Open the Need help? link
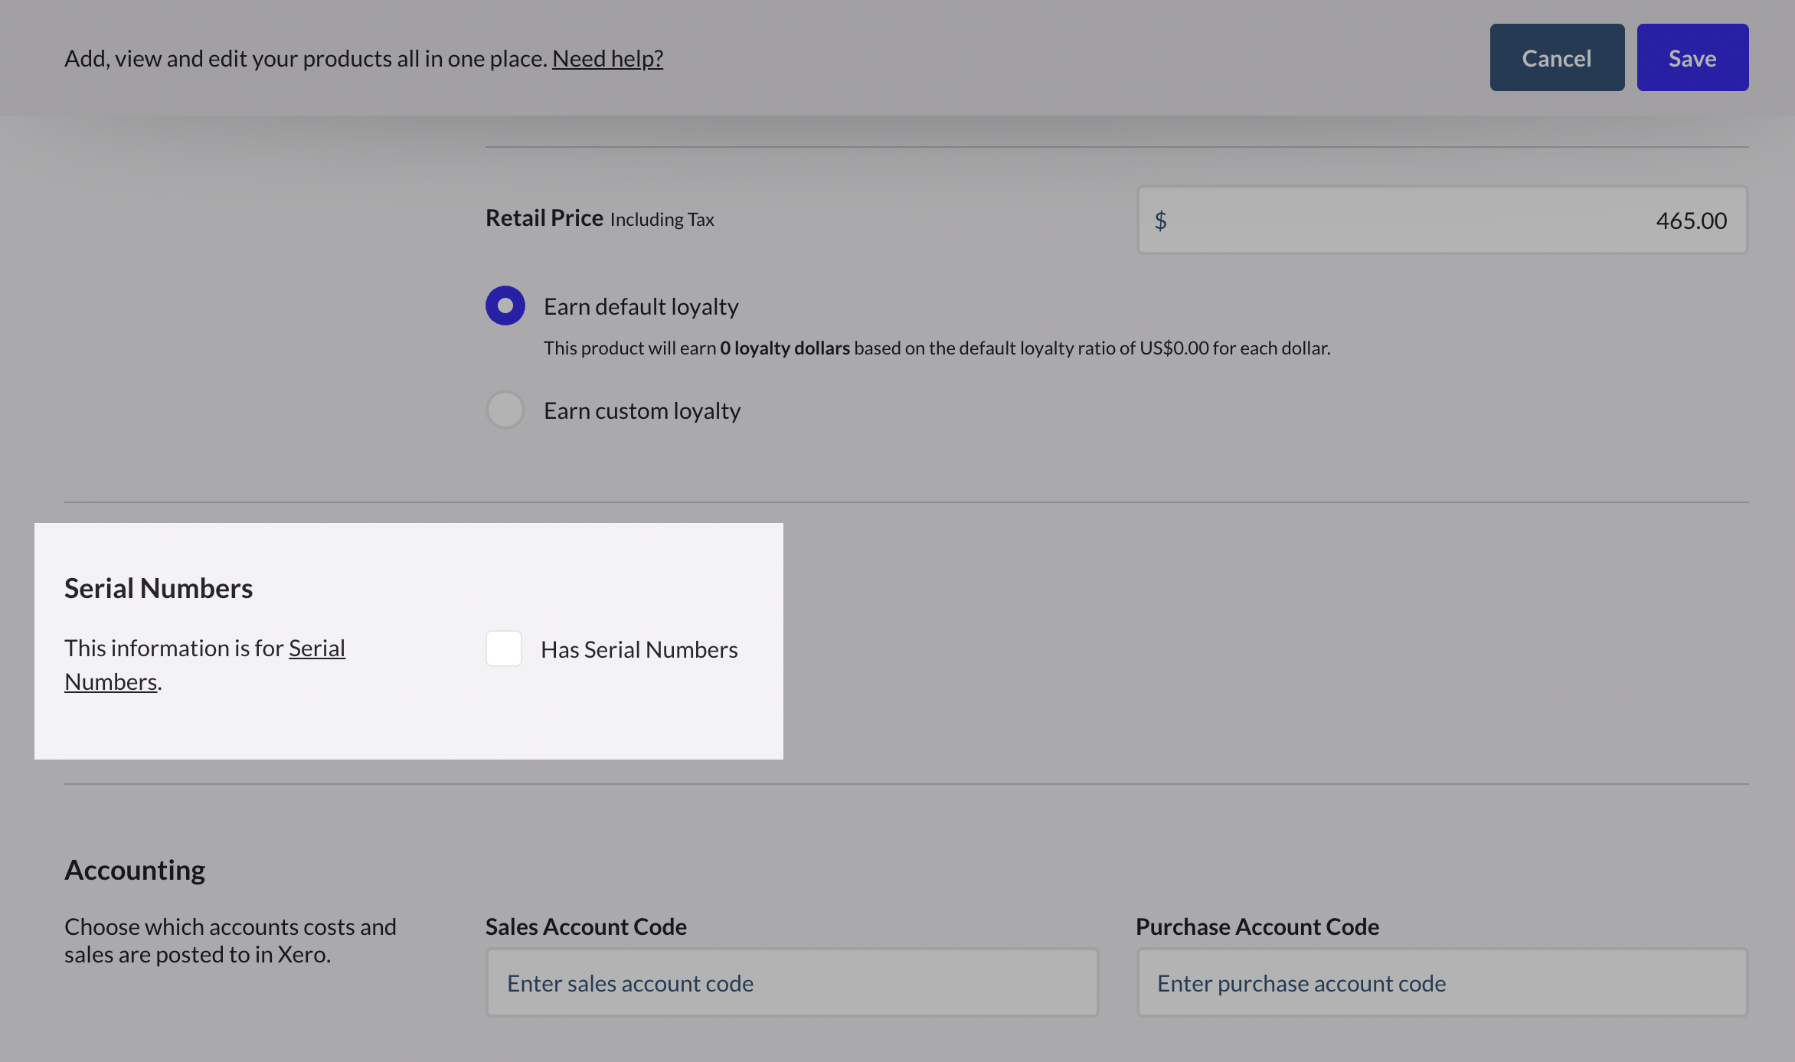The width and height of the screenshot is (1795, 1062). pyautogui.click(x=607, y=58)
